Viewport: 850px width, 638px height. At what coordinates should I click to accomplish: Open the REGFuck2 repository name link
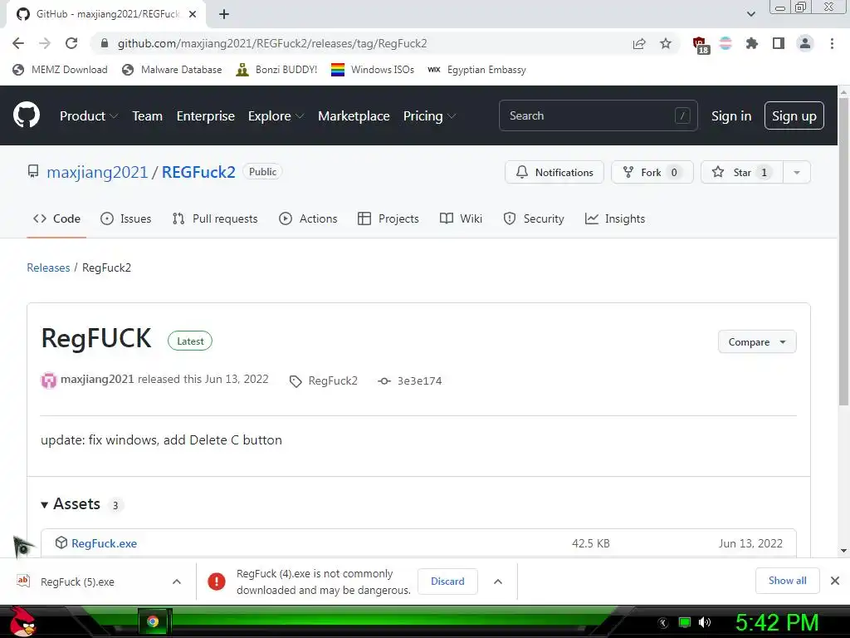pos(198,172)
